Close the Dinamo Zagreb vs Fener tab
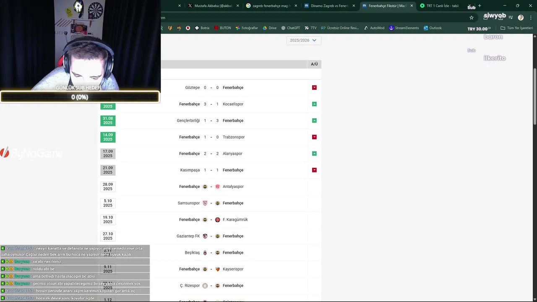The height and width of the screenshot is (302, 537). click(354, 6)
